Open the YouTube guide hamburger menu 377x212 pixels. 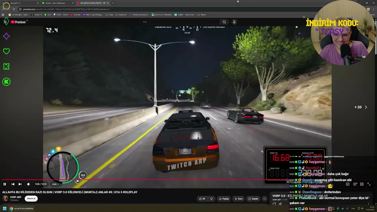pos(5,22)
